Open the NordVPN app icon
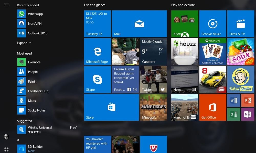Viewport: 256px width, 153px height. (22, 23)
